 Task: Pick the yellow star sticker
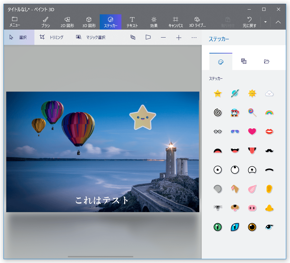[218, 94]
